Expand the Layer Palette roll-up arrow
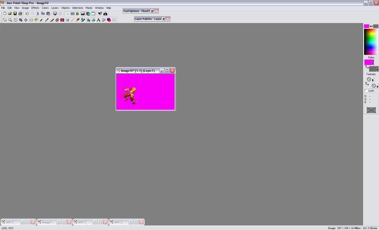Image resolution: width=379 pixels, height=230 pixels. [x=164, y=19]
